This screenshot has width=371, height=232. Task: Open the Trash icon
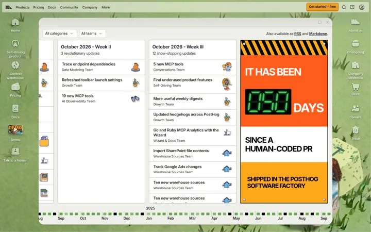point(356,133)
